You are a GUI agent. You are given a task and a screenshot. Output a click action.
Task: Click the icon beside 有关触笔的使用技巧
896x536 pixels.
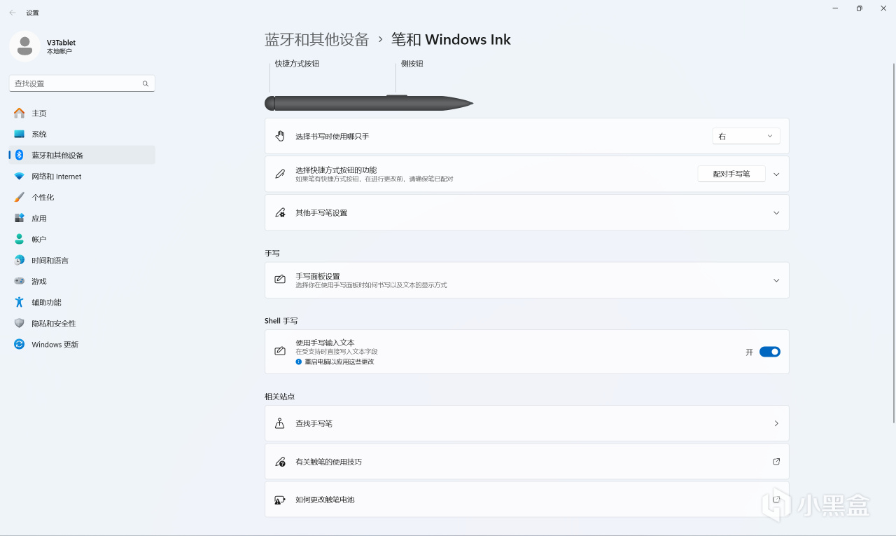[x=280, y=462]
